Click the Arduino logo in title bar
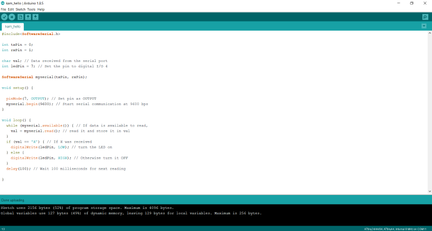 (x=3, y=3)
